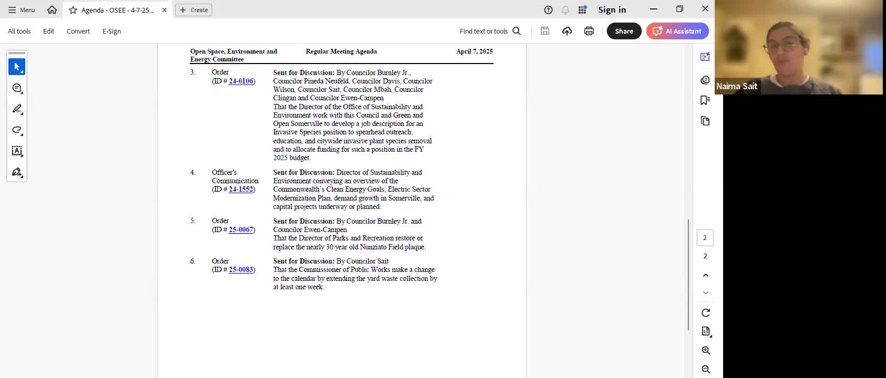Rotate the page view clockwise icon
Image resolution: width=886 pixels, height=378 pixels.
[706, 313]
